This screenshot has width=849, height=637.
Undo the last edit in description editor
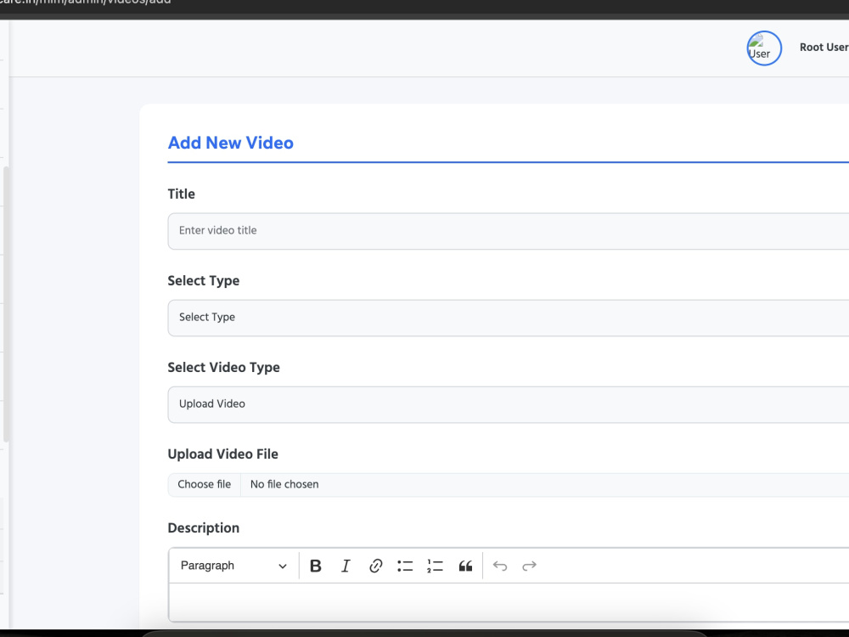click(500, 566)
